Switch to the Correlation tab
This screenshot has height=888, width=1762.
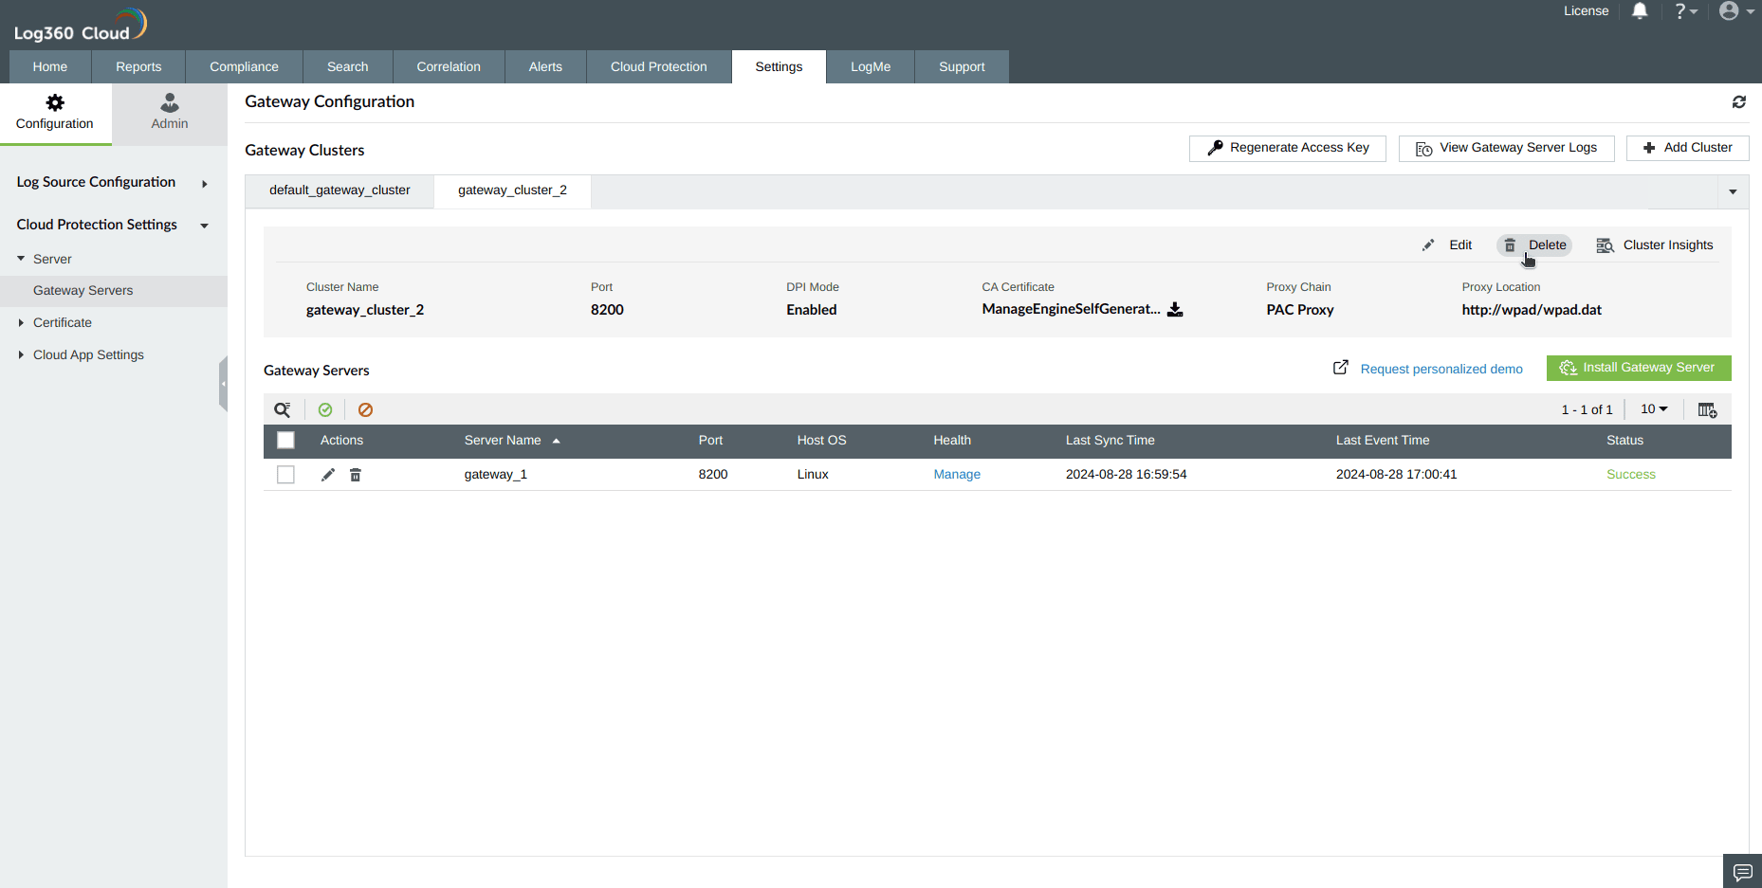coord(449,67)
